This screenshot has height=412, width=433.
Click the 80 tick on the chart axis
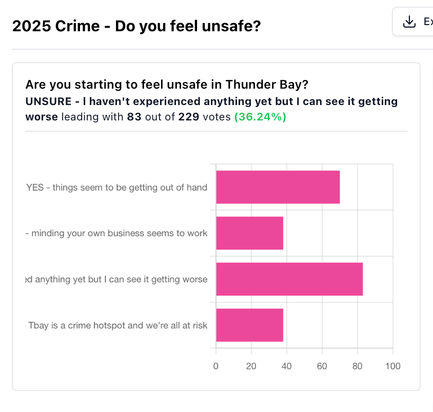click(358, 366)
